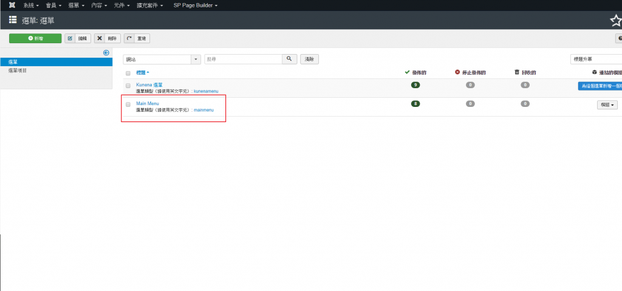Click the magnifier search icon button

pos(289,59)
